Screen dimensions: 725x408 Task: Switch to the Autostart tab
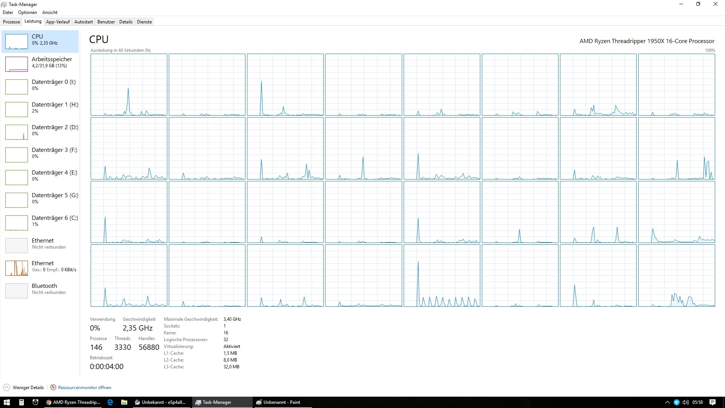[83, 22]
